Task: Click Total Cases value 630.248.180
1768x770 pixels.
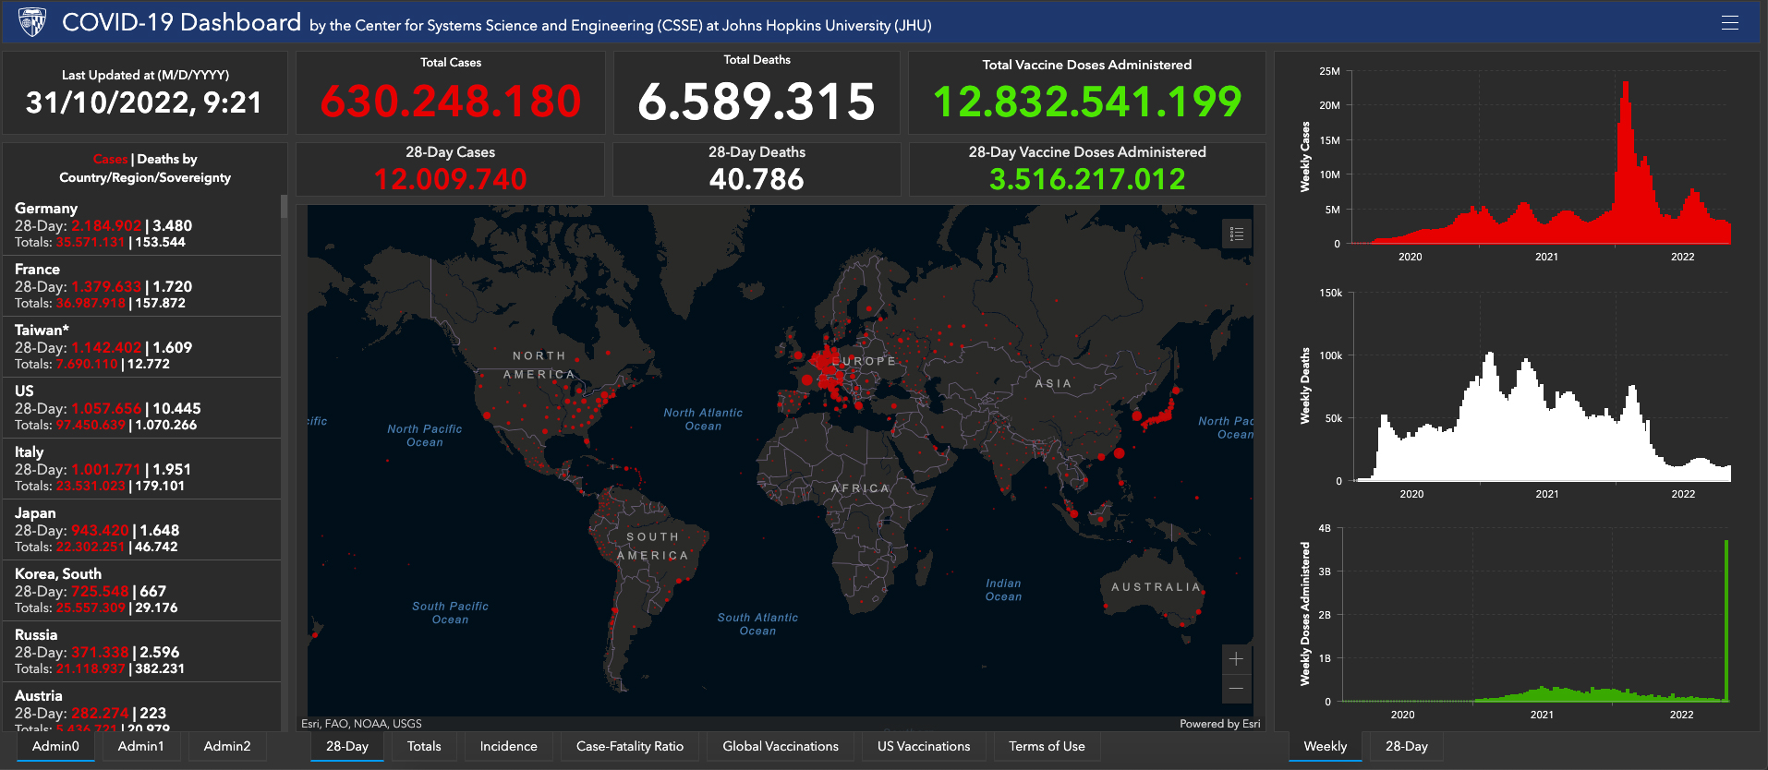Action: pyautogui.click(x=451, y=101)
